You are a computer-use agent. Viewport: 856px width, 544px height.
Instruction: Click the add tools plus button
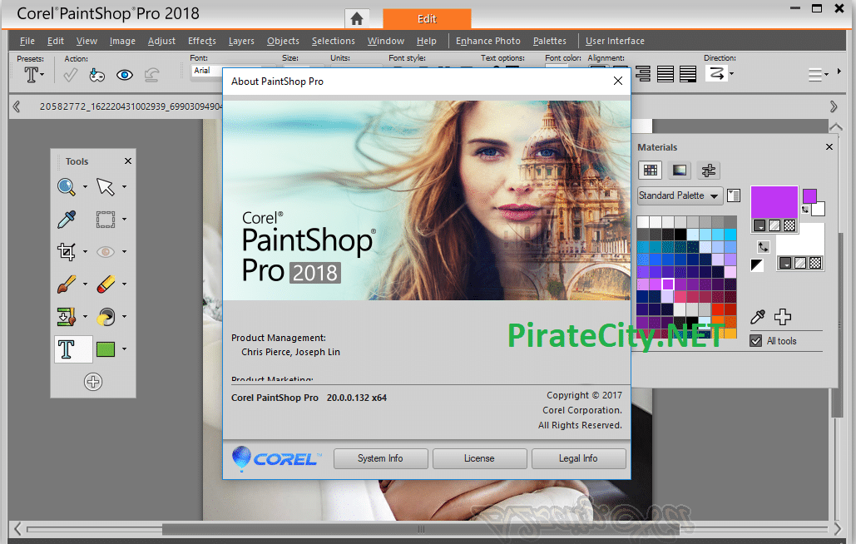click(93, 382)
